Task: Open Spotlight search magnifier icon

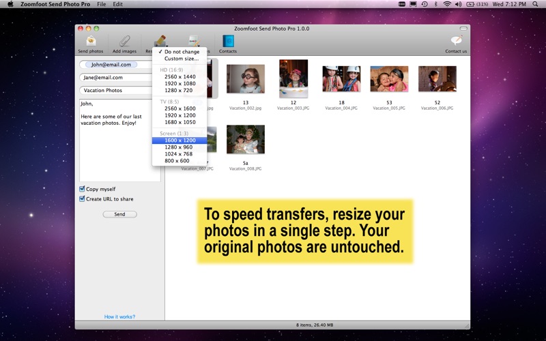Action: pos(535,4)
